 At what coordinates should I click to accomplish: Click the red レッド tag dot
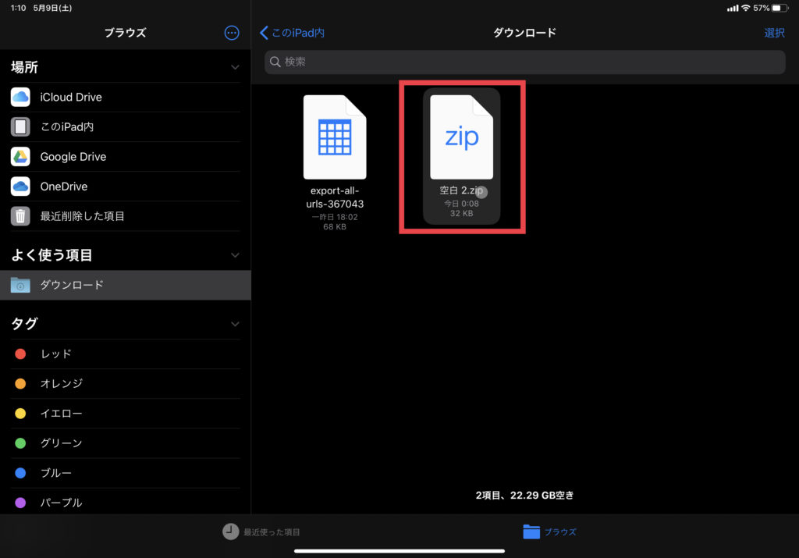[x=20, y=354]
